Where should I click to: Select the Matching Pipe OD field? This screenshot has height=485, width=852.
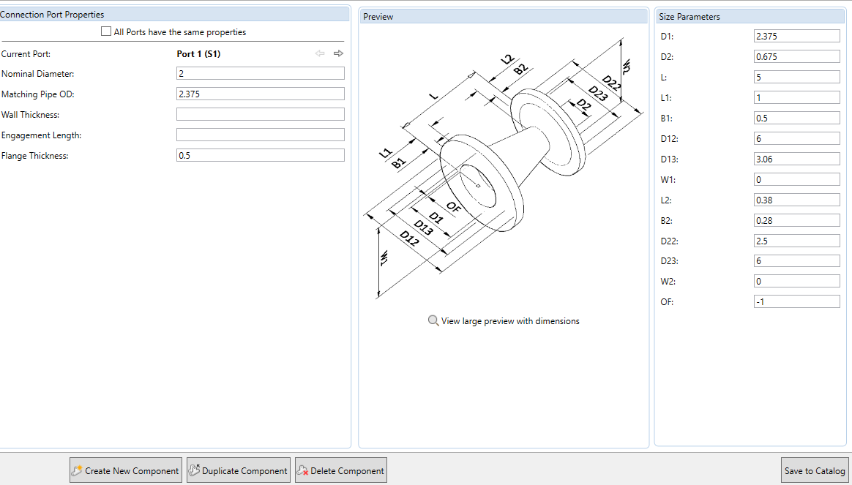(260, 94)
